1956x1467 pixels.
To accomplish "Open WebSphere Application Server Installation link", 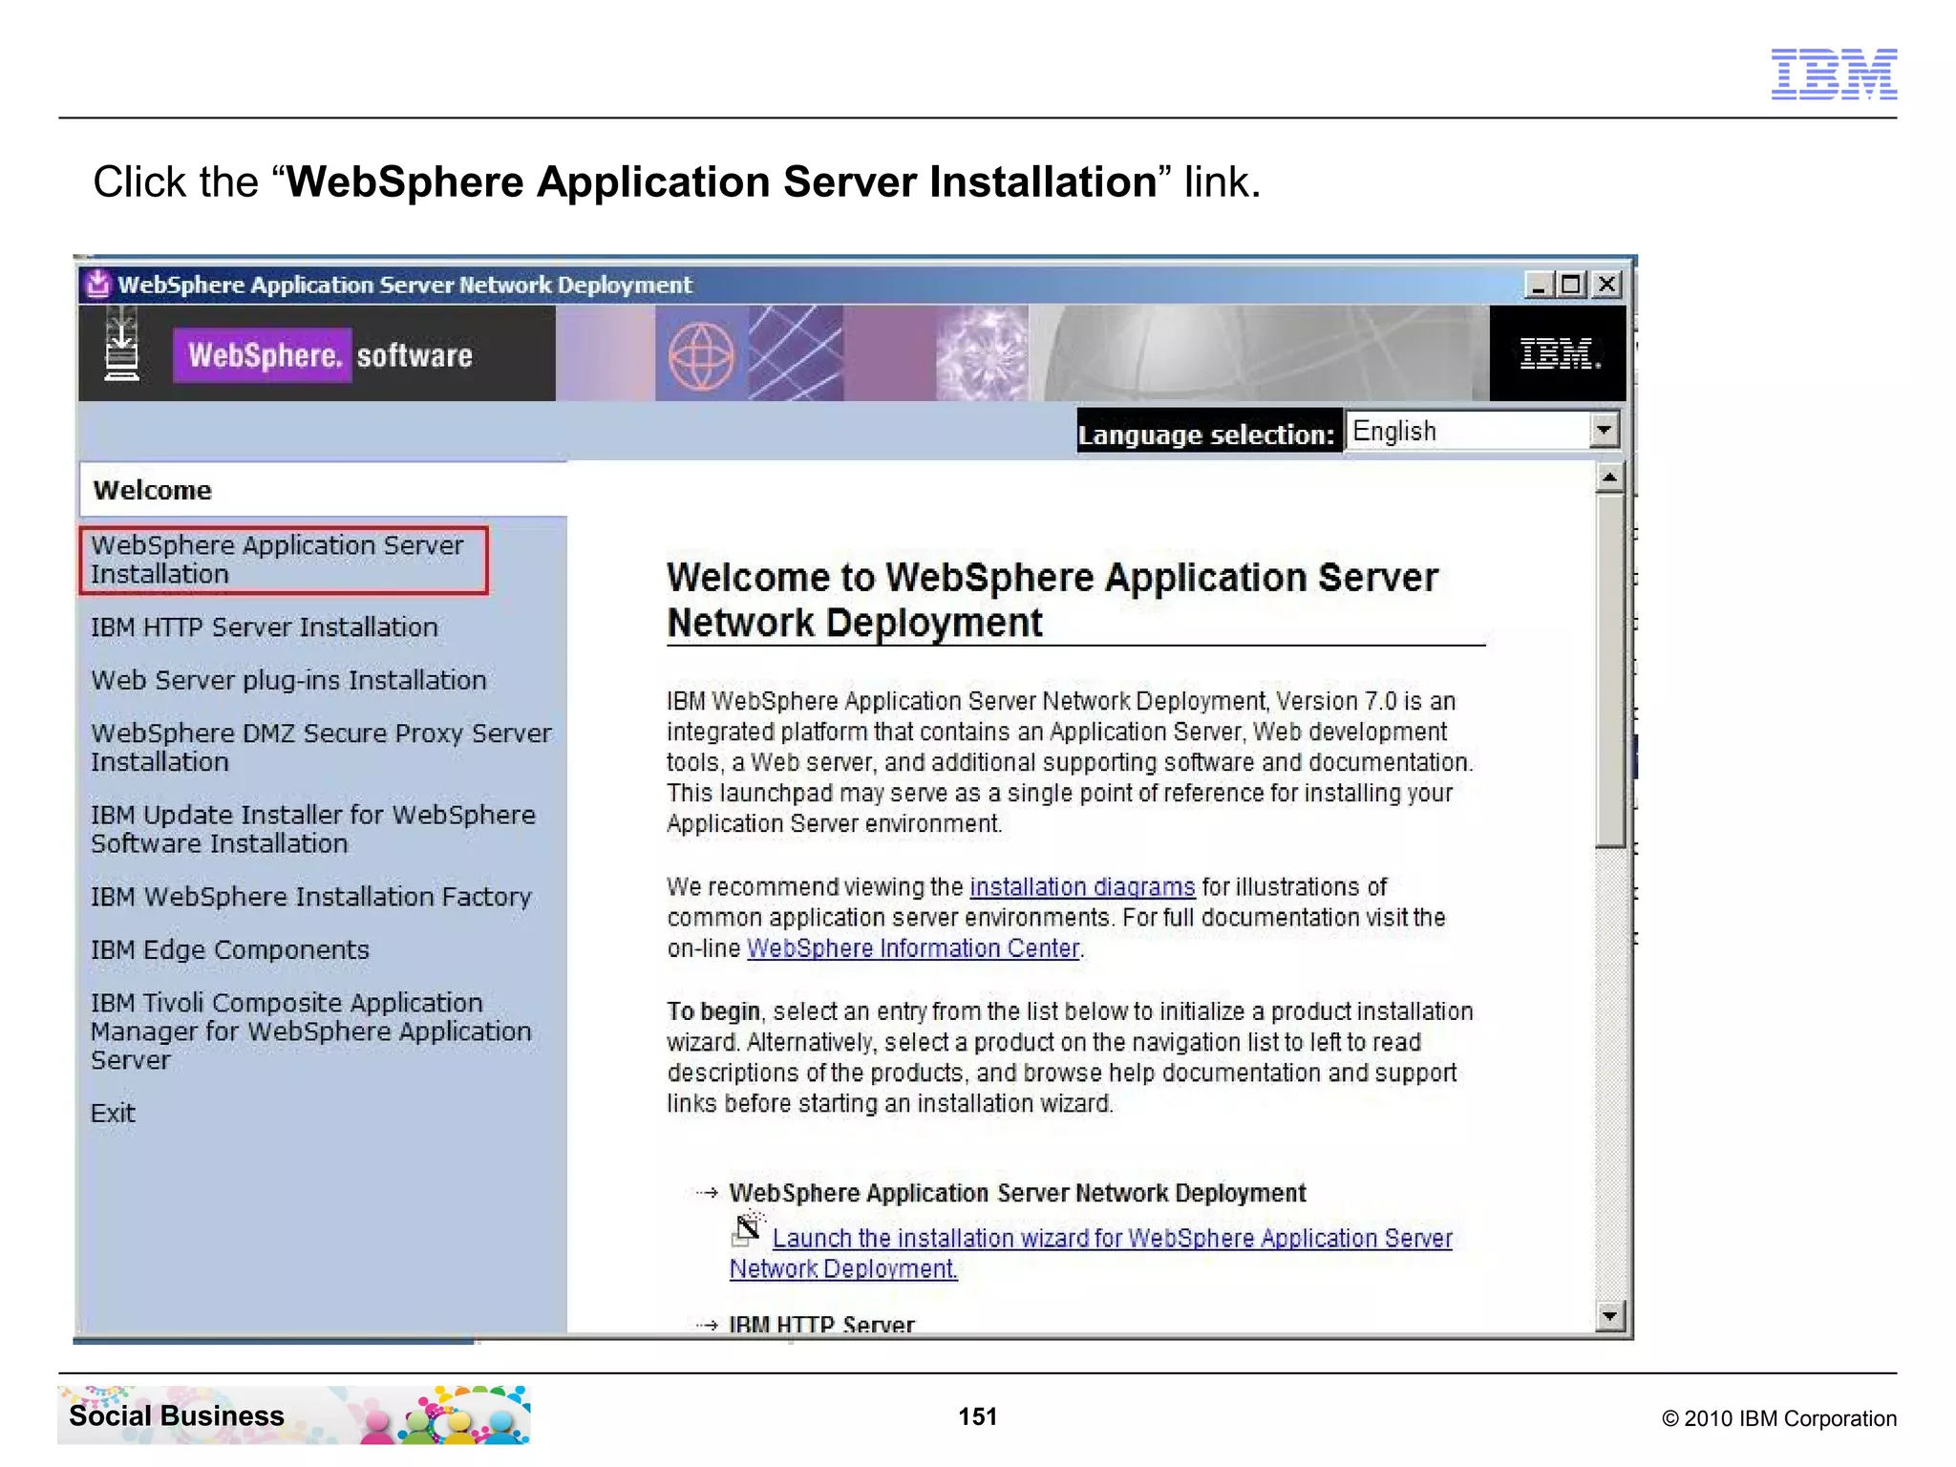I will point(277,560).
